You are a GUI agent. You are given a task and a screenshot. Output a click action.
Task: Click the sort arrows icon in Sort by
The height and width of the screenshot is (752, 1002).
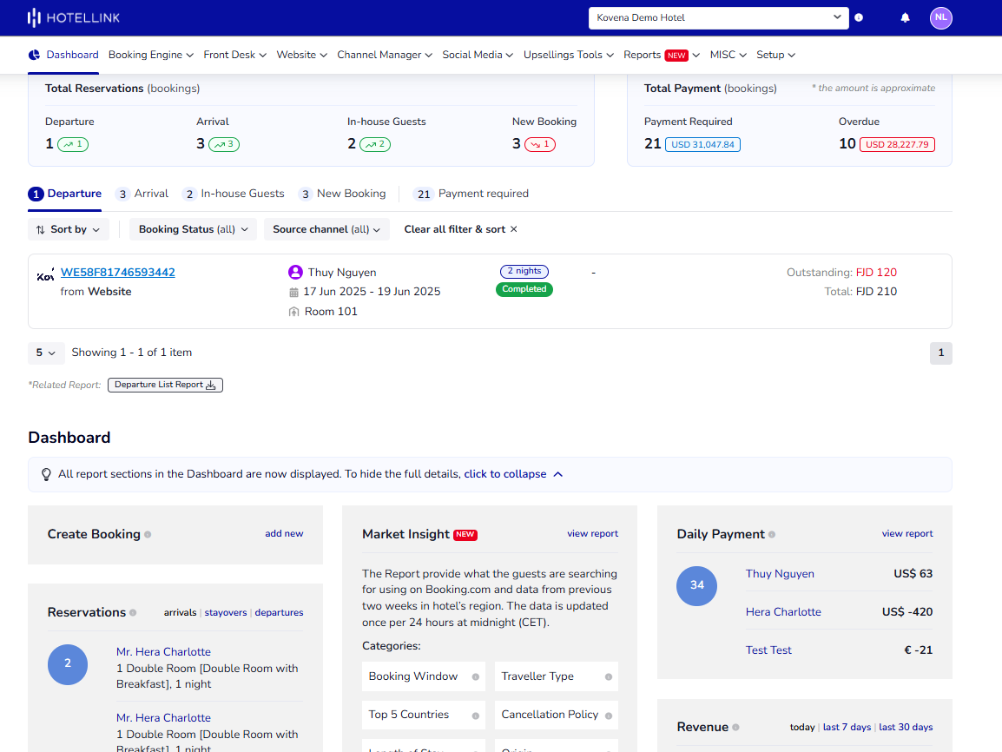[42, 228]
